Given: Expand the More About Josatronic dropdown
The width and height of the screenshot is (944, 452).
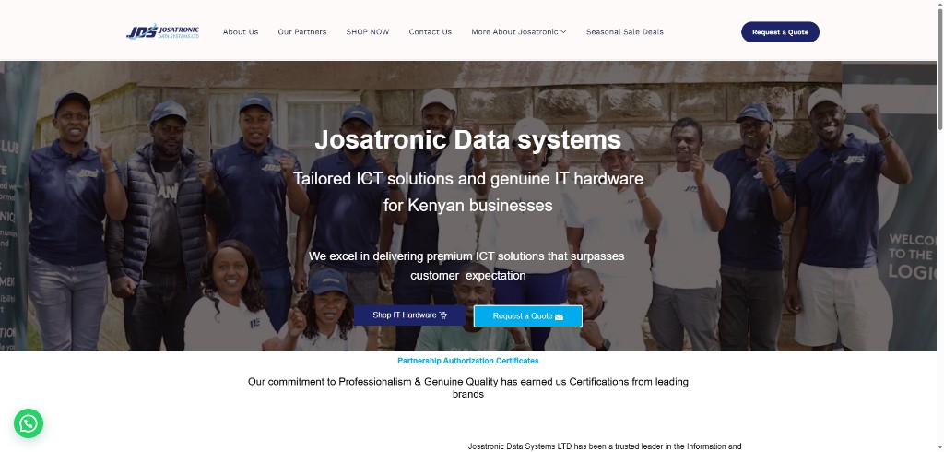Looking at the screenshot, I should [518, 32].
